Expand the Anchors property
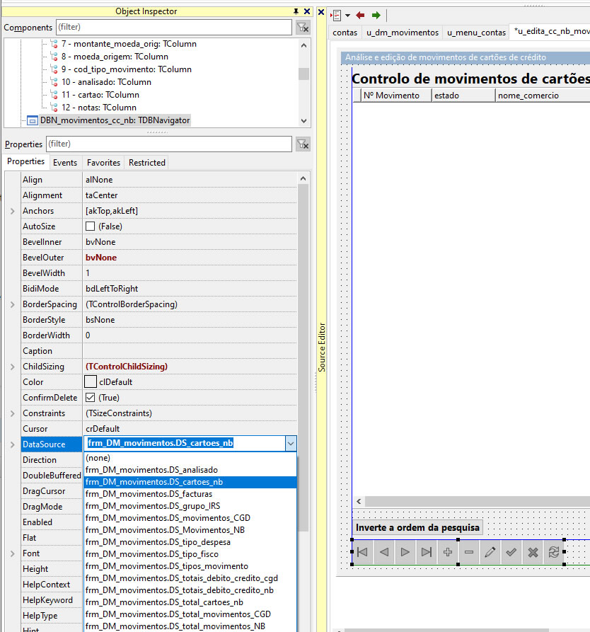Viewport: 590px width, 632px height. click(12, 211)
